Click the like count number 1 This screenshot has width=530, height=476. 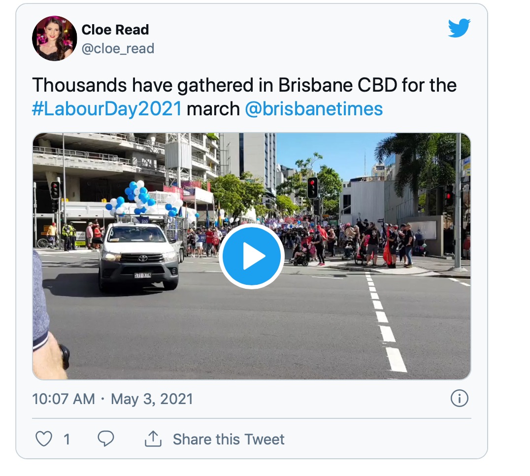pyautogui.click(x=67, y=440)
